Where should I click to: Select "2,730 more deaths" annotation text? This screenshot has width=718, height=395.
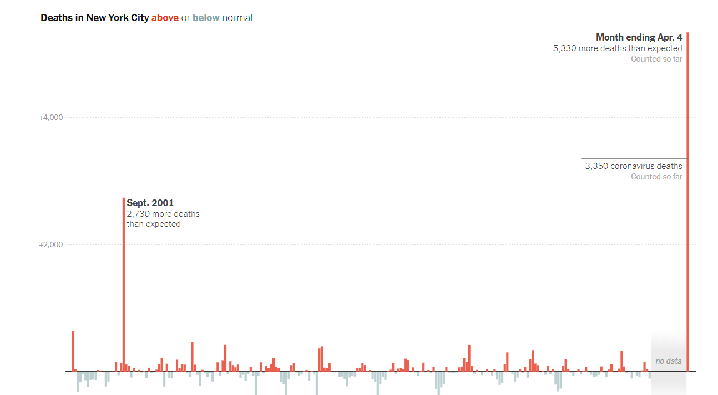coord(163,214)
